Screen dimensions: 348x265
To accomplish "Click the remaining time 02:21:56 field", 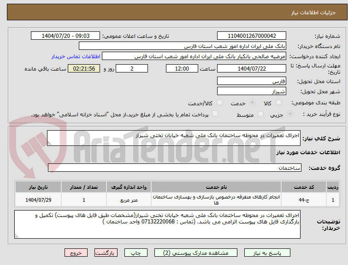I will (x=84, y=68).
